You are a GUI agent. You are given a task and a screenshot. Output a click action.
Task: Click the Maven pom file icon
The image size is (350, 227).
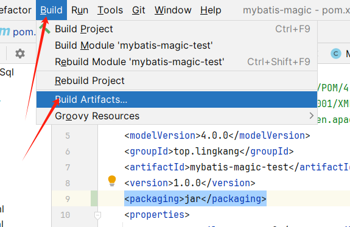click(5, 32)
